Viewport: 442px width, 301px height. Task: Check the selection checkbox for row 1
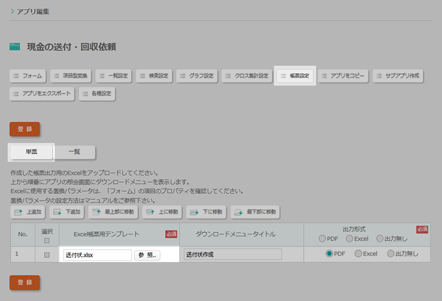(x=46, y=255)
